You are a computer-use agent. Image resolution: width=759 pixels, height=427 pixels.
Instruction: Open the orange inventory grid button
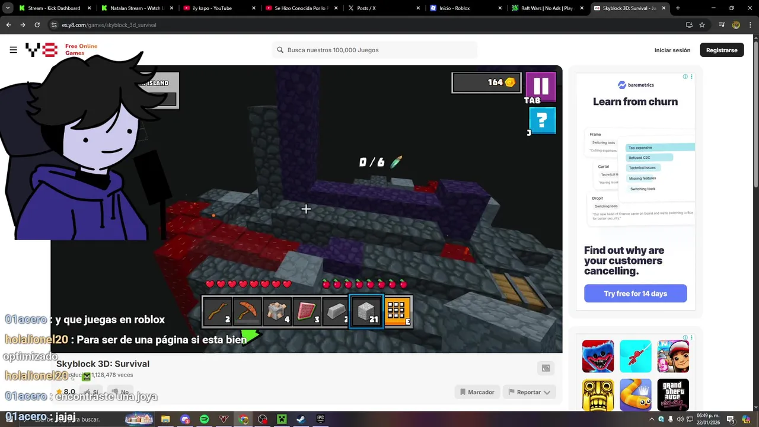[x=397, y=311]
